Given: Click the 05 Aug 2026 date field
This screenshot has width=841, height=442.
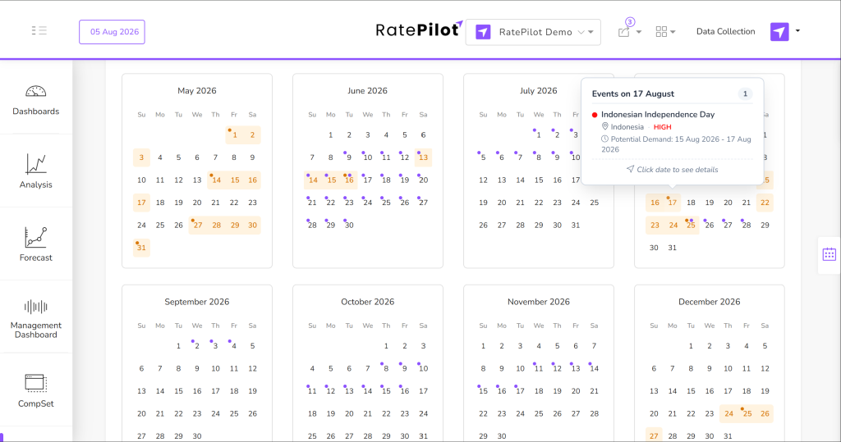Looking at the screenshot, I should 112,32.
